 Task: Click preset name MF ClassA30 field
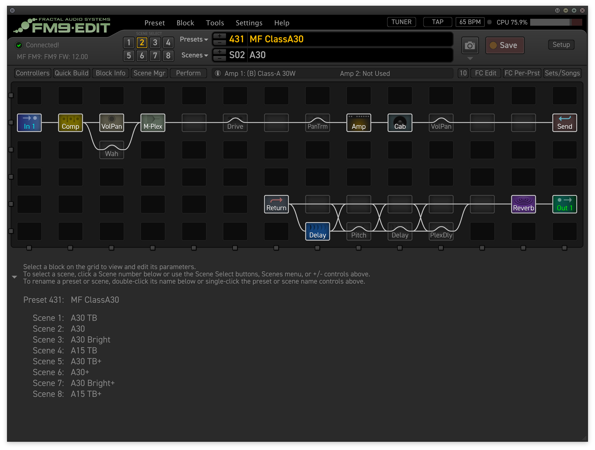(350, 39)
